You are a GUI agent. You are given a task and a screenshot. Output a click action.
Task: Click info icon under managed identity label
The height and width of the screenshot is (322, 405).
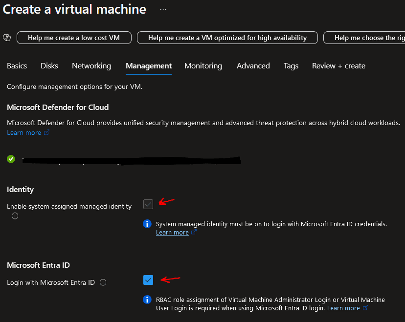point(15,215)
